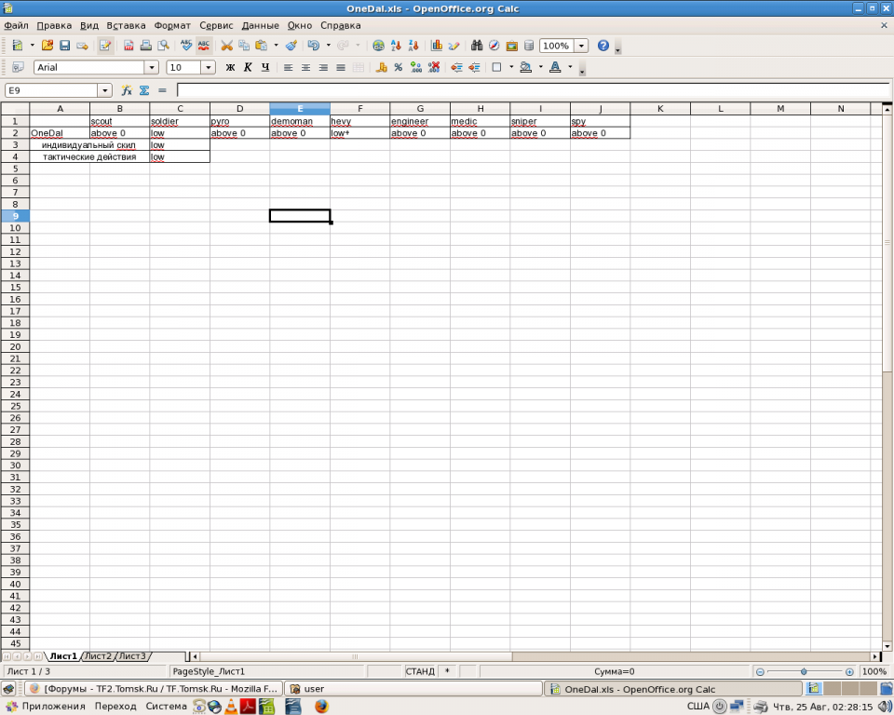Image resolution: width=894 pixels, height=715 pixels.
Task: Open font color dropdown arrow
Action: click(x=570, y=67)
